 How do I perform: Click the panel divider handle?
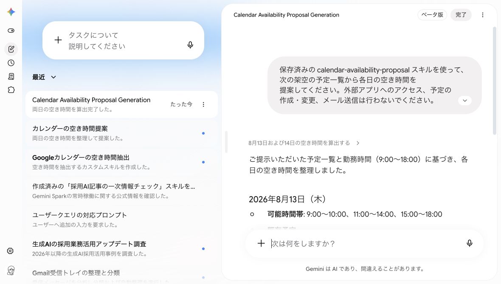pyautogui.click(x=226, y=142)
